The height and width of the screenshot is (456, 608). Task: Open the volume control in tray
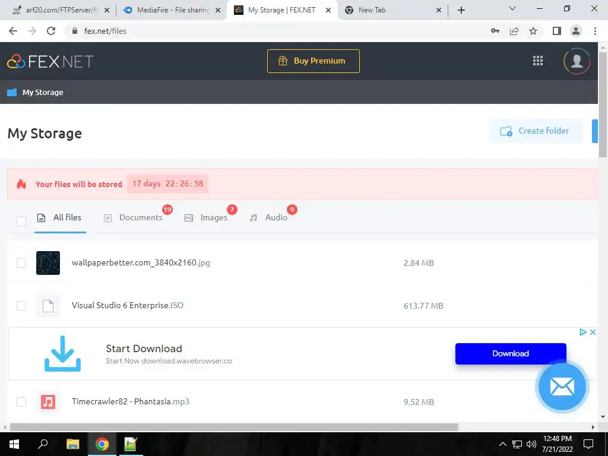tap(531, 444)
